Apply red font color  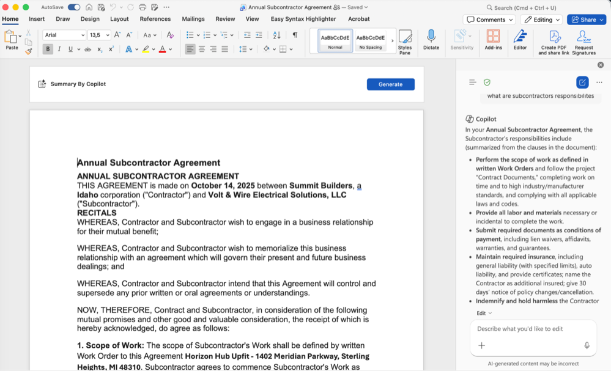(163, 49)
